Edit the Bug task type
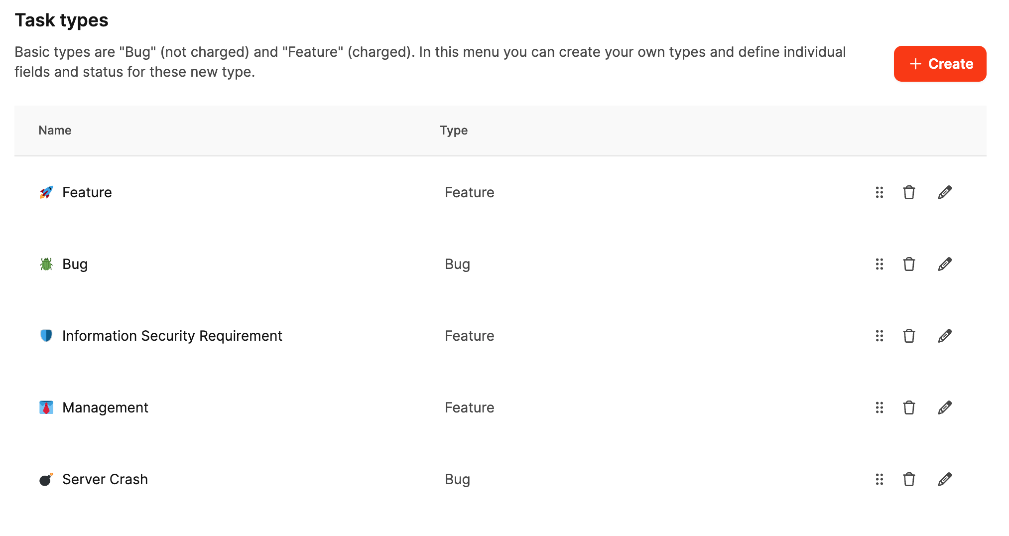The image size is (1009, 536). point(945,264)
